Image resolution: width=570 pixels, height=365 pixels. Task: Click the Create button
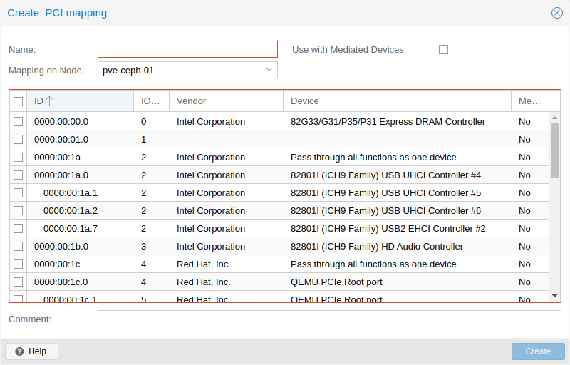[538, 351]
